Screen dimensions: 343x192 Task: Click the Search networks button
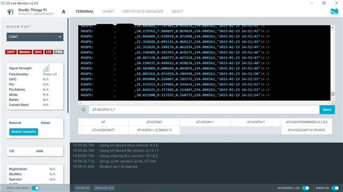point(24,132)
